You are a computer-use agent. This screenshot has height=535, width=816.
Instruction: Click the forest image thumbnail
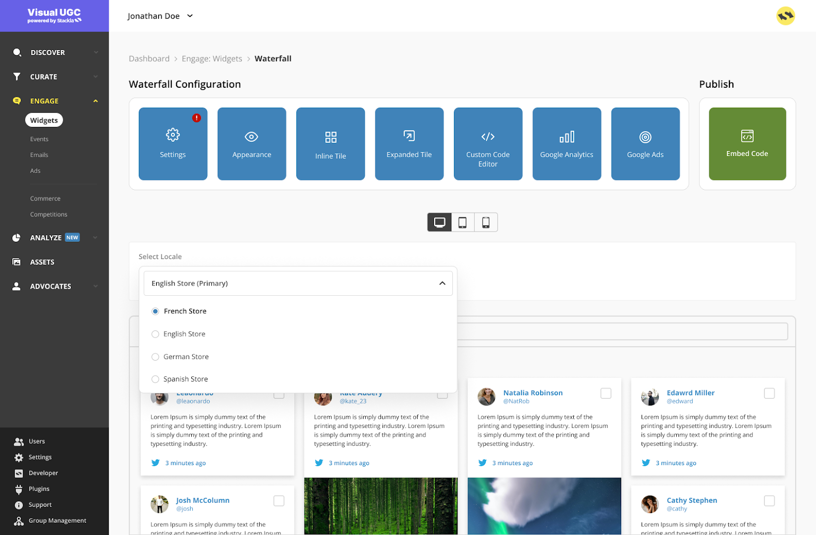tap(381, 506)
